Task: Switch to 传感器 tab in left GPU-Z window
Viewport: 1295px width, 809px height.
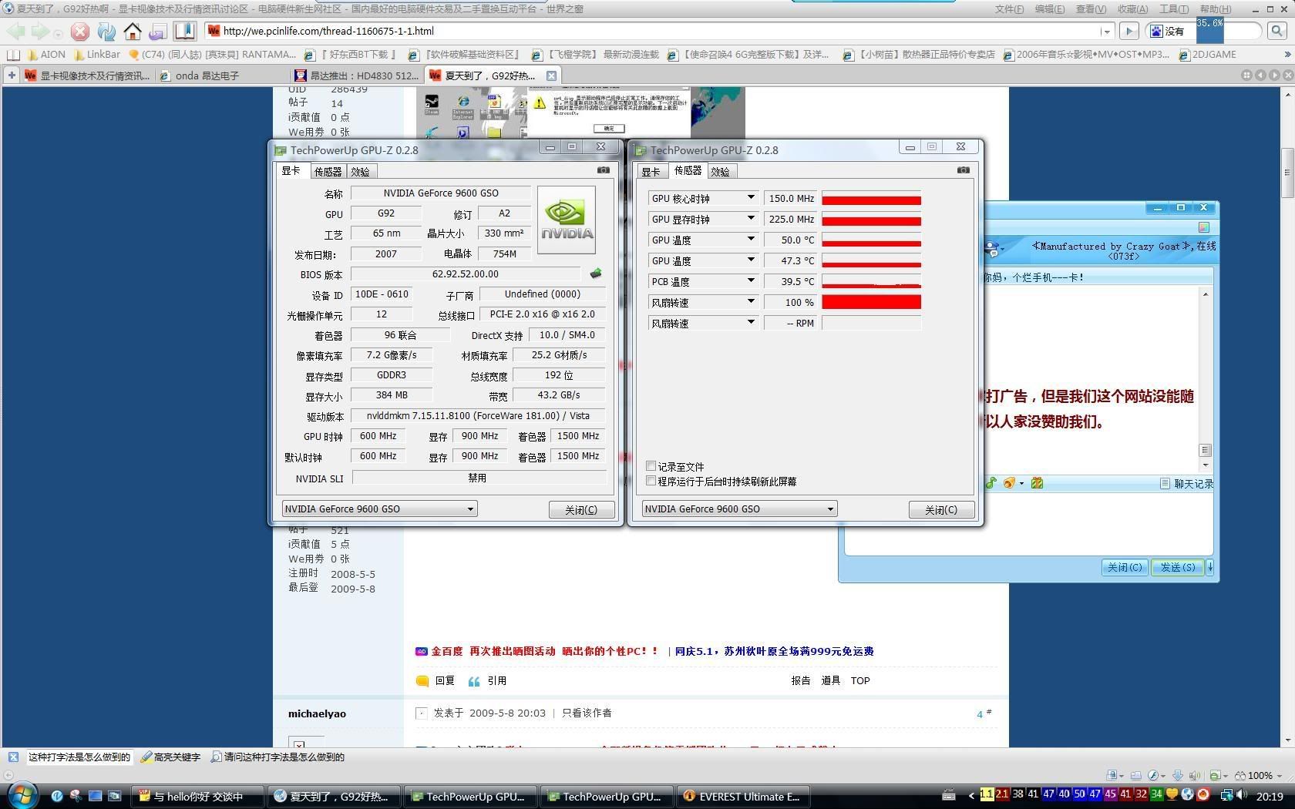Action: pyautogui.click(x=328, y=172)
